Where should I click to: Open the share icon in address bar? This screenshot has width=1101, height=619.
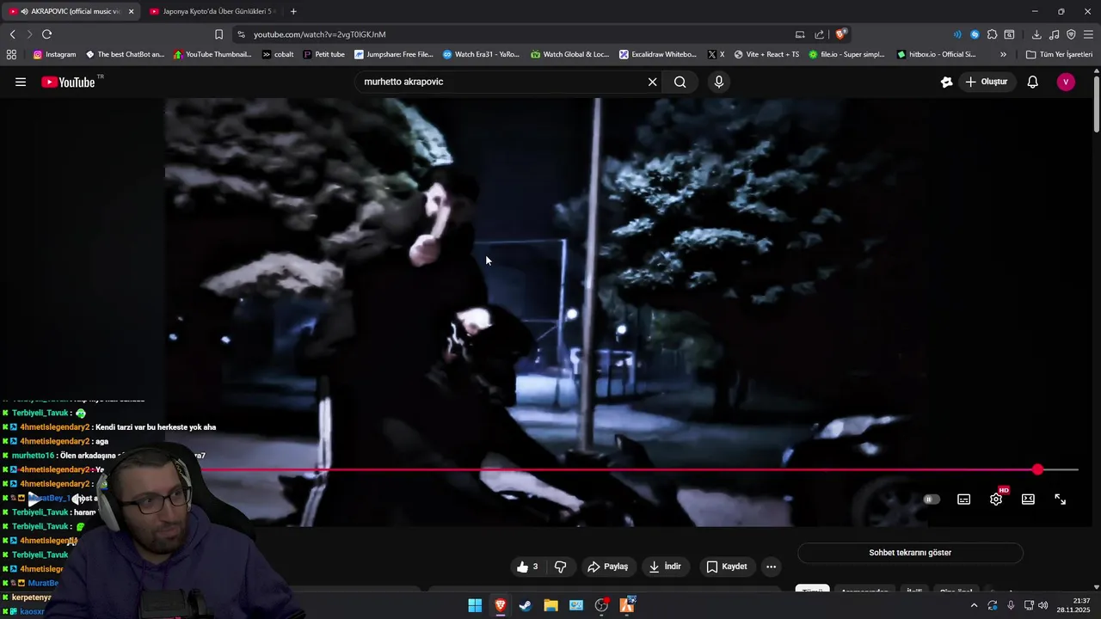[x=820, y=34]
